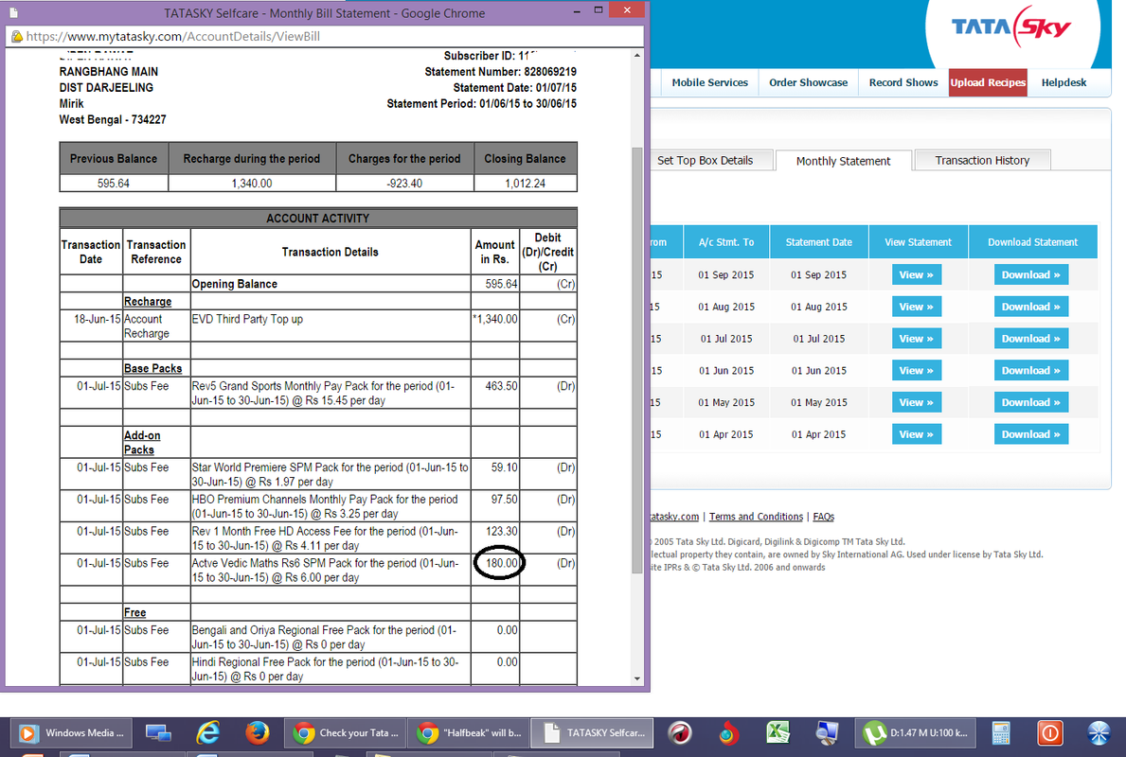Image resolution: width=1126 pixels, height=757 pixels.
Task: Click 'EVD Third Party Top up' text
Action: (x=247, y=319)
